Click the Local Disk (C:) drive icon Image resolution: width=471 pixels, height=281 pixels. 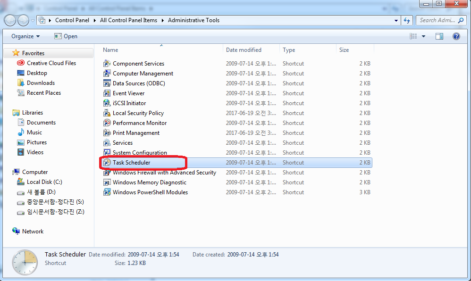click(21, 182)
